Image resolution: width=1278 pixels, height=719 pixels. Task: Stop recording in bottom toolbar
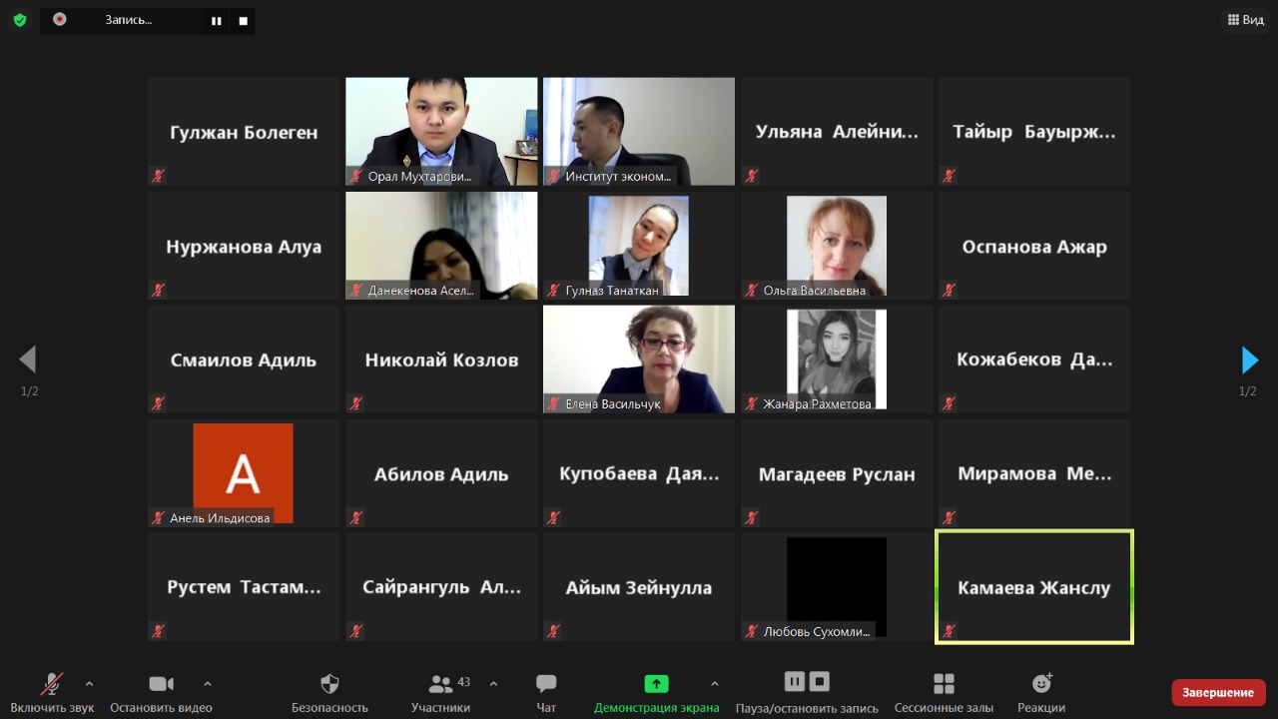[x=820, y=681]
